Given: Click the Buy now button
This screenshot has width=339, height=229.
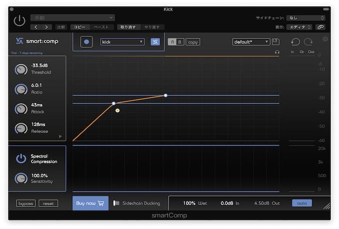Looking at the screenshot, I should click(90, 203).
